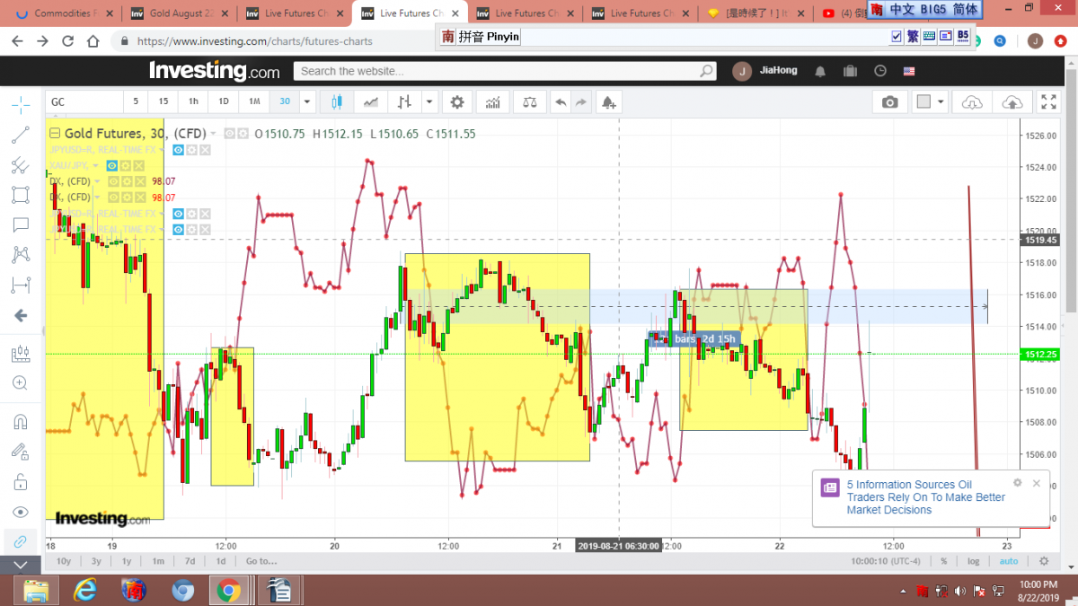1078x606 pixels.
Task: Select the candlestick chart style icon
Action: [x=337, y=102]
